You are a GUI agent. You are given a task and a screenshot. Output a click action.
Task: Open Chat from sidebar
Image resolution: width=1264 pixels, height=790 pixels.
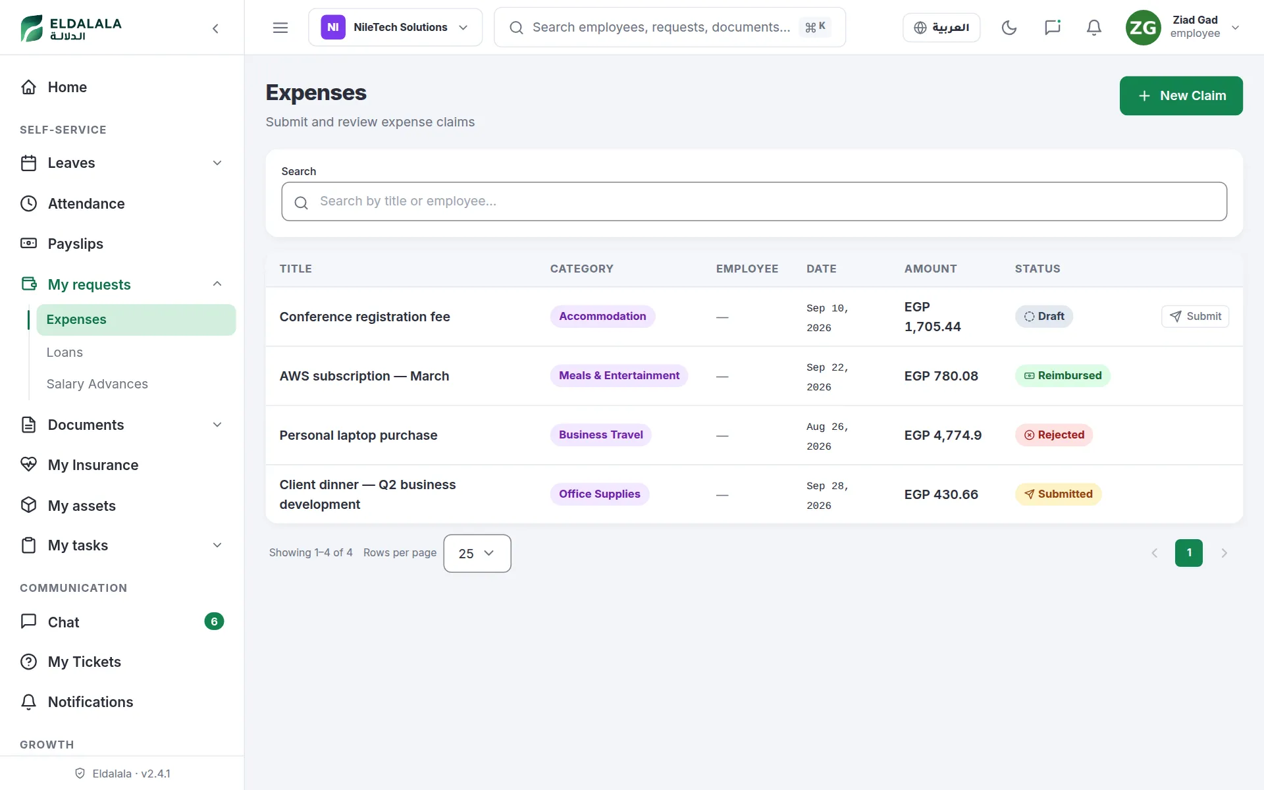pos(122,622)
